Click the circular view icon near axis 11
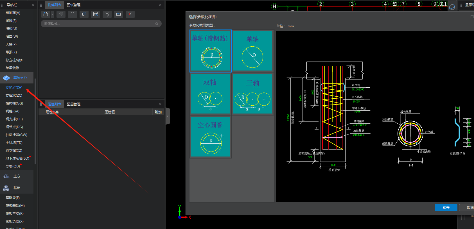Screen dimensions: 474x229 pos(452,7)
